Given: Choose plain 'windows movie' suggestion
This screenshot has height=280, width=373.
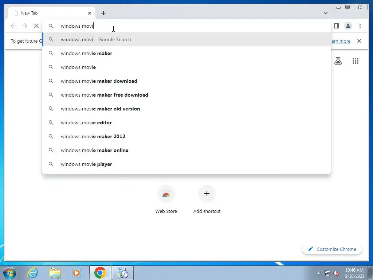Looking at the screenshot, I should click(x=186, y=67).
